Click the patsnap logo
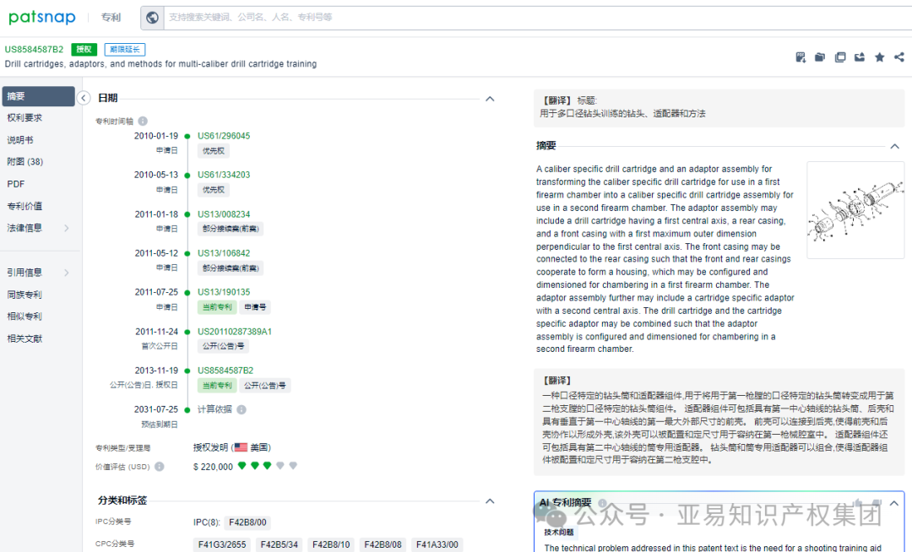 click(x=41, y=17)
